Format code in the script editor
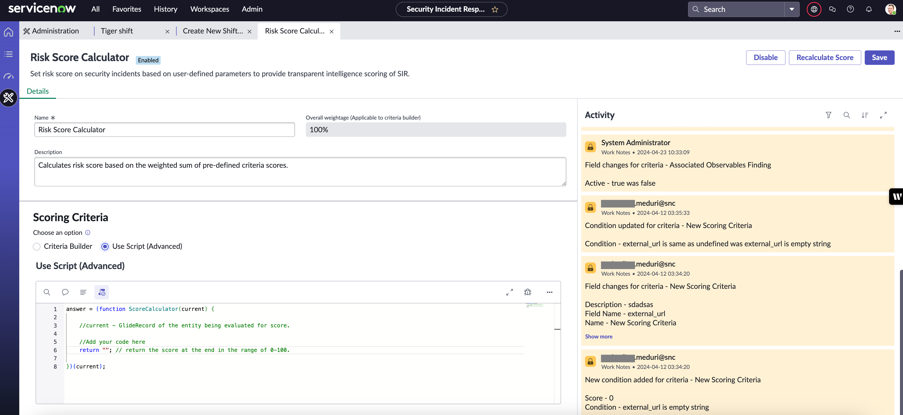Viewport: 903px width, 415px height. tap(83, 292)
